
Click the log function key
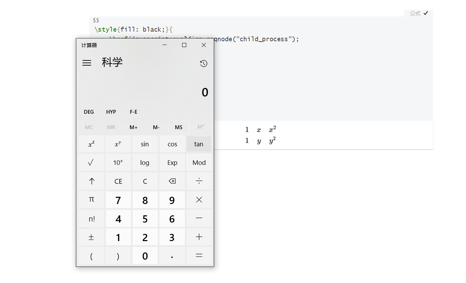145,162
